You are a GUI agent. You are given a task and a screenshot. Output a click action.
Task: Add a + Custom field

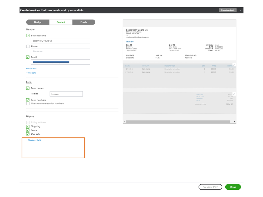(34, 140)
